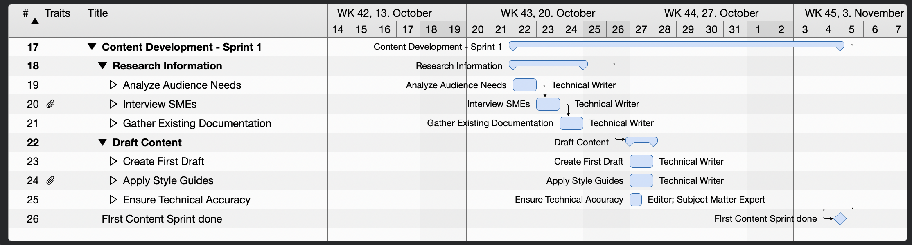Collapse the Content Development - Sprint 1 group
Image resolution: width=912 pixels, height=245 pixels.
[x=92, y=47]
